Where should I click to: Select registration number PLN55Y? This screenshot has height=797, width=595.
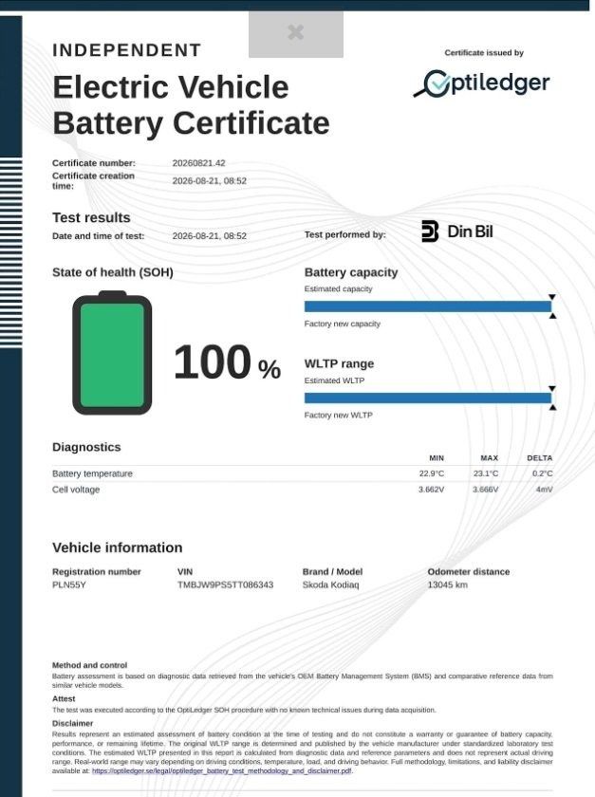tap(68, 584)
